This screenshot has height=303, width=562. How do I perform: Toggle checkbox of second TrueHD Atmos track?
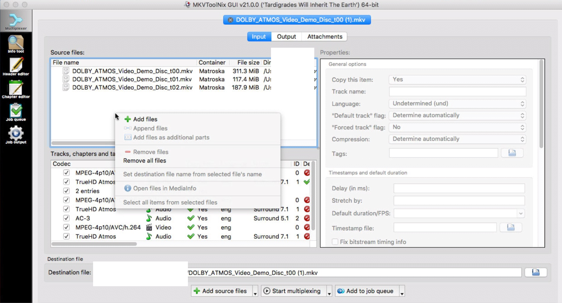[x=66, y=209]
